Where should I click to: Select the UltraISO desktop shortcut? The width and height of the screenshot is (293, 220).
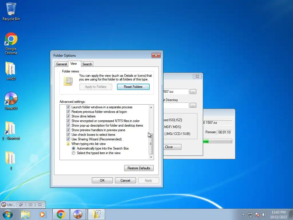11,101
